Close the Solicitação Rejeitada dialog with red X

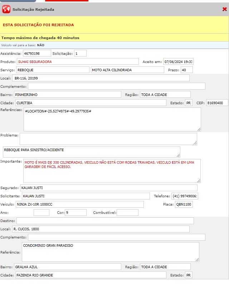click(x=224, y=9)
